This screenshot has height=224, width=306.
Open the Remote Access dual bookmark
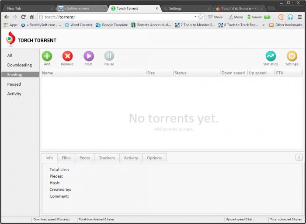point(151,25)
